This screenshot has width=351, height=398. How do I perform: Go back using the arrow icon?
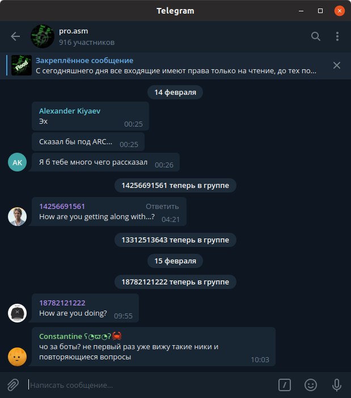click(x=15, y=36)
